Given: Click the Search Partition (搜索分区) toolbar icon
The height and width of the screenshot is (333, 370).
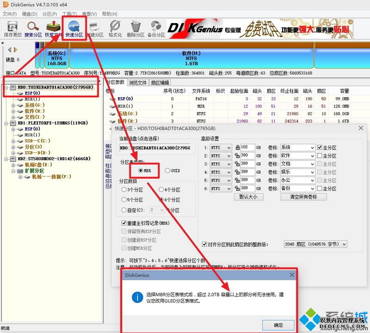Looking at the screenshot, I should coord(33,29).
